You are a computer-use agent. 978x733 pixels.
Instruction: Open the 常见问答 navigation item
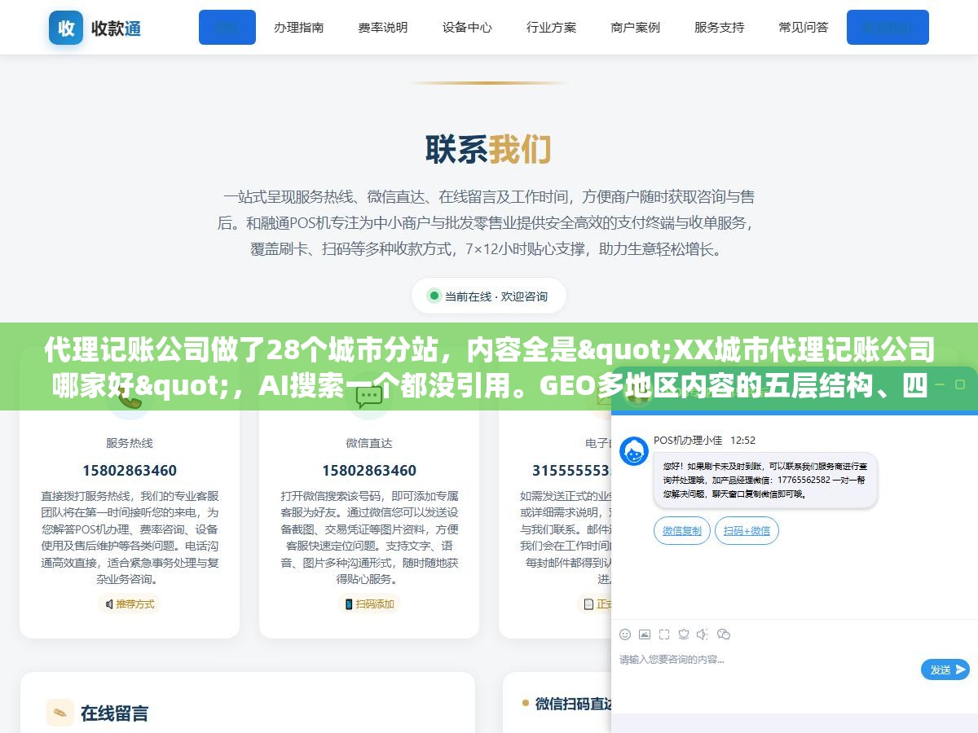[x=803, y=28]
